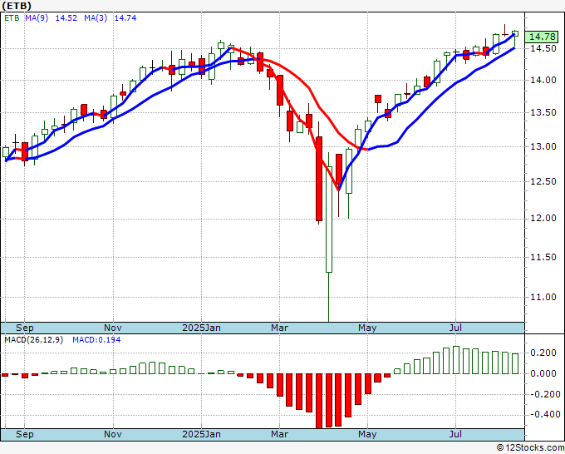Image resolution: width=565 pixels, height=454 pixels.
Task: Click the MA(9) value 14.52
Action: point(66,18)
